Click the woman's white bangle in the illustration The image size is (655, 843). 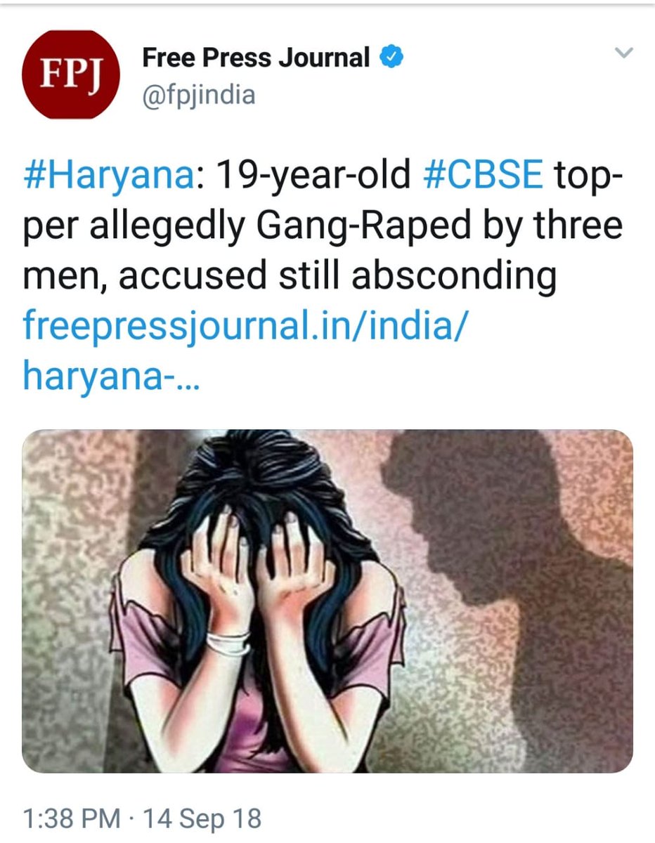[228, 642]
